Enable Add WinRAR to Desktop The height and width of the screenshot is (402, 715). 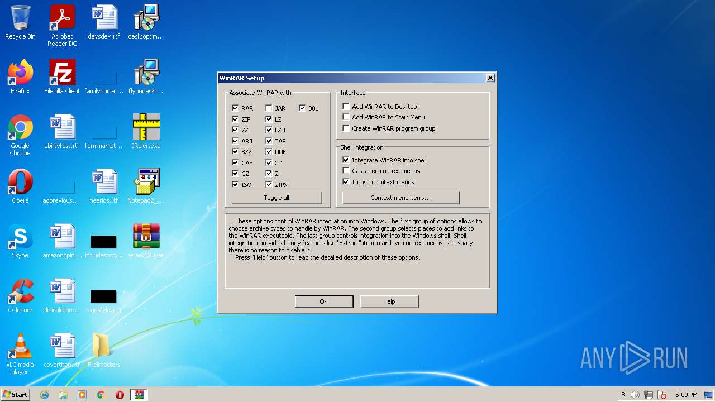tap(346, 106)
